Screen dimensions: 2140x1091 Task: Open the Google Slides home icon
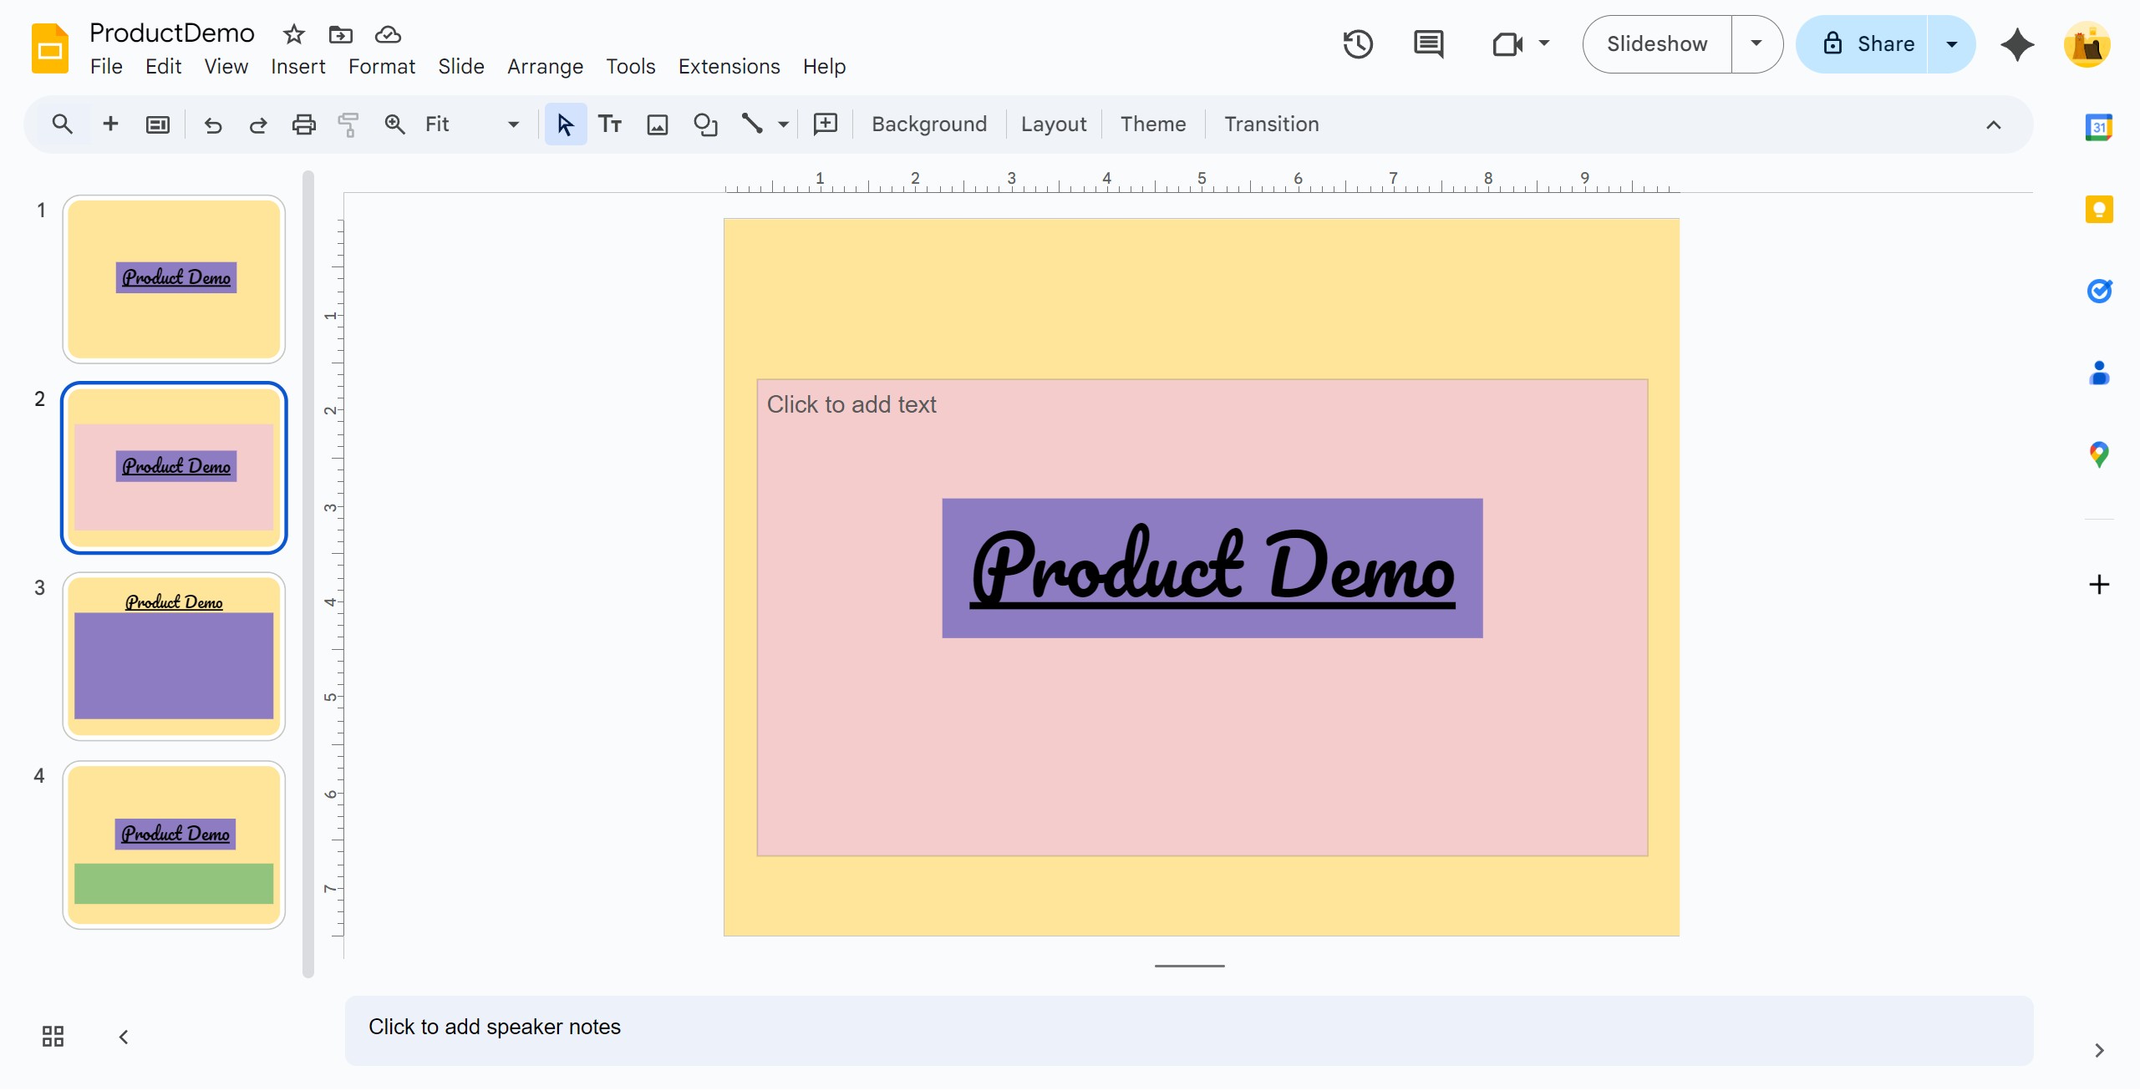[49, 48]
